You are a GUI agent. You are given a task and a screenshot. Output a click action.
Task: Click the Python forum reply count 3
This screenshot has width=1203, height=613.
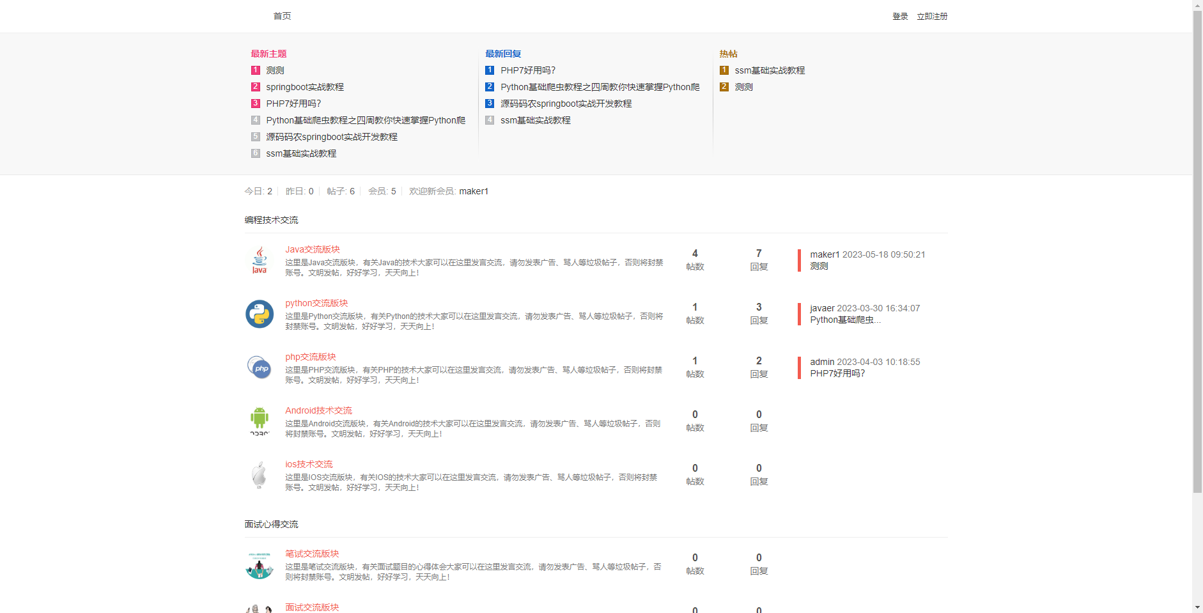[759, 307]
